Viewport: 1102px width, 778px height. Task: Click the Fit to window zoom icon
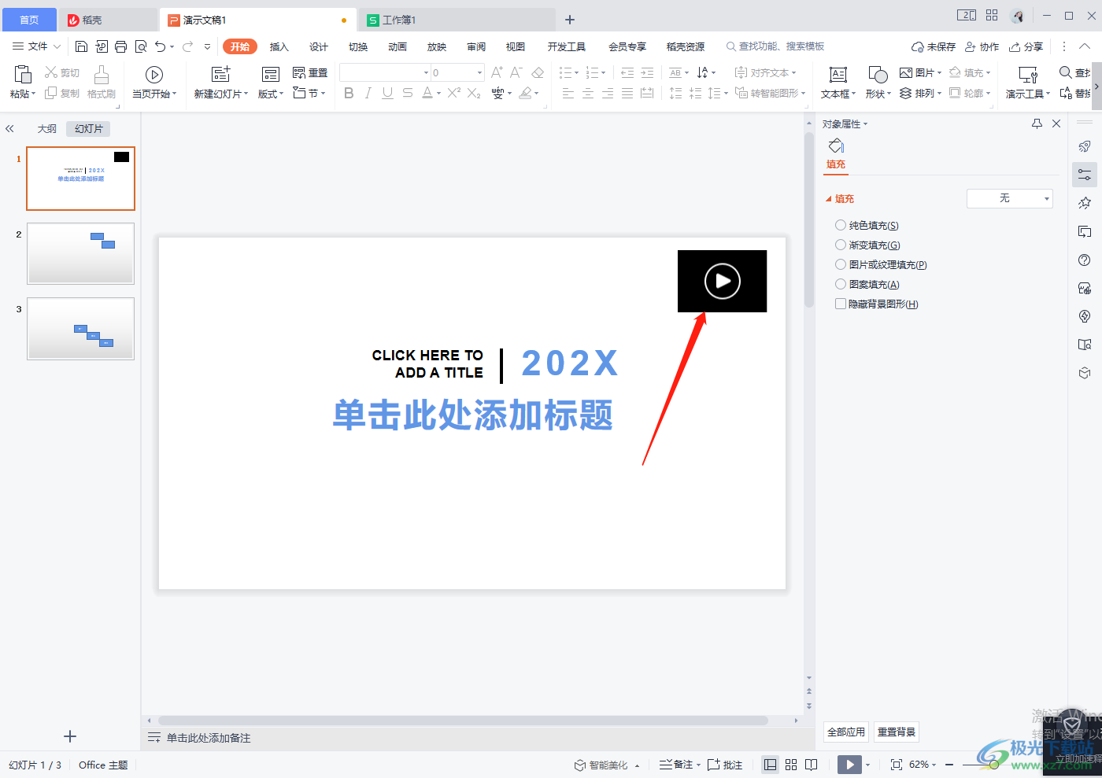pyautogui.click(x=897, y=765)
